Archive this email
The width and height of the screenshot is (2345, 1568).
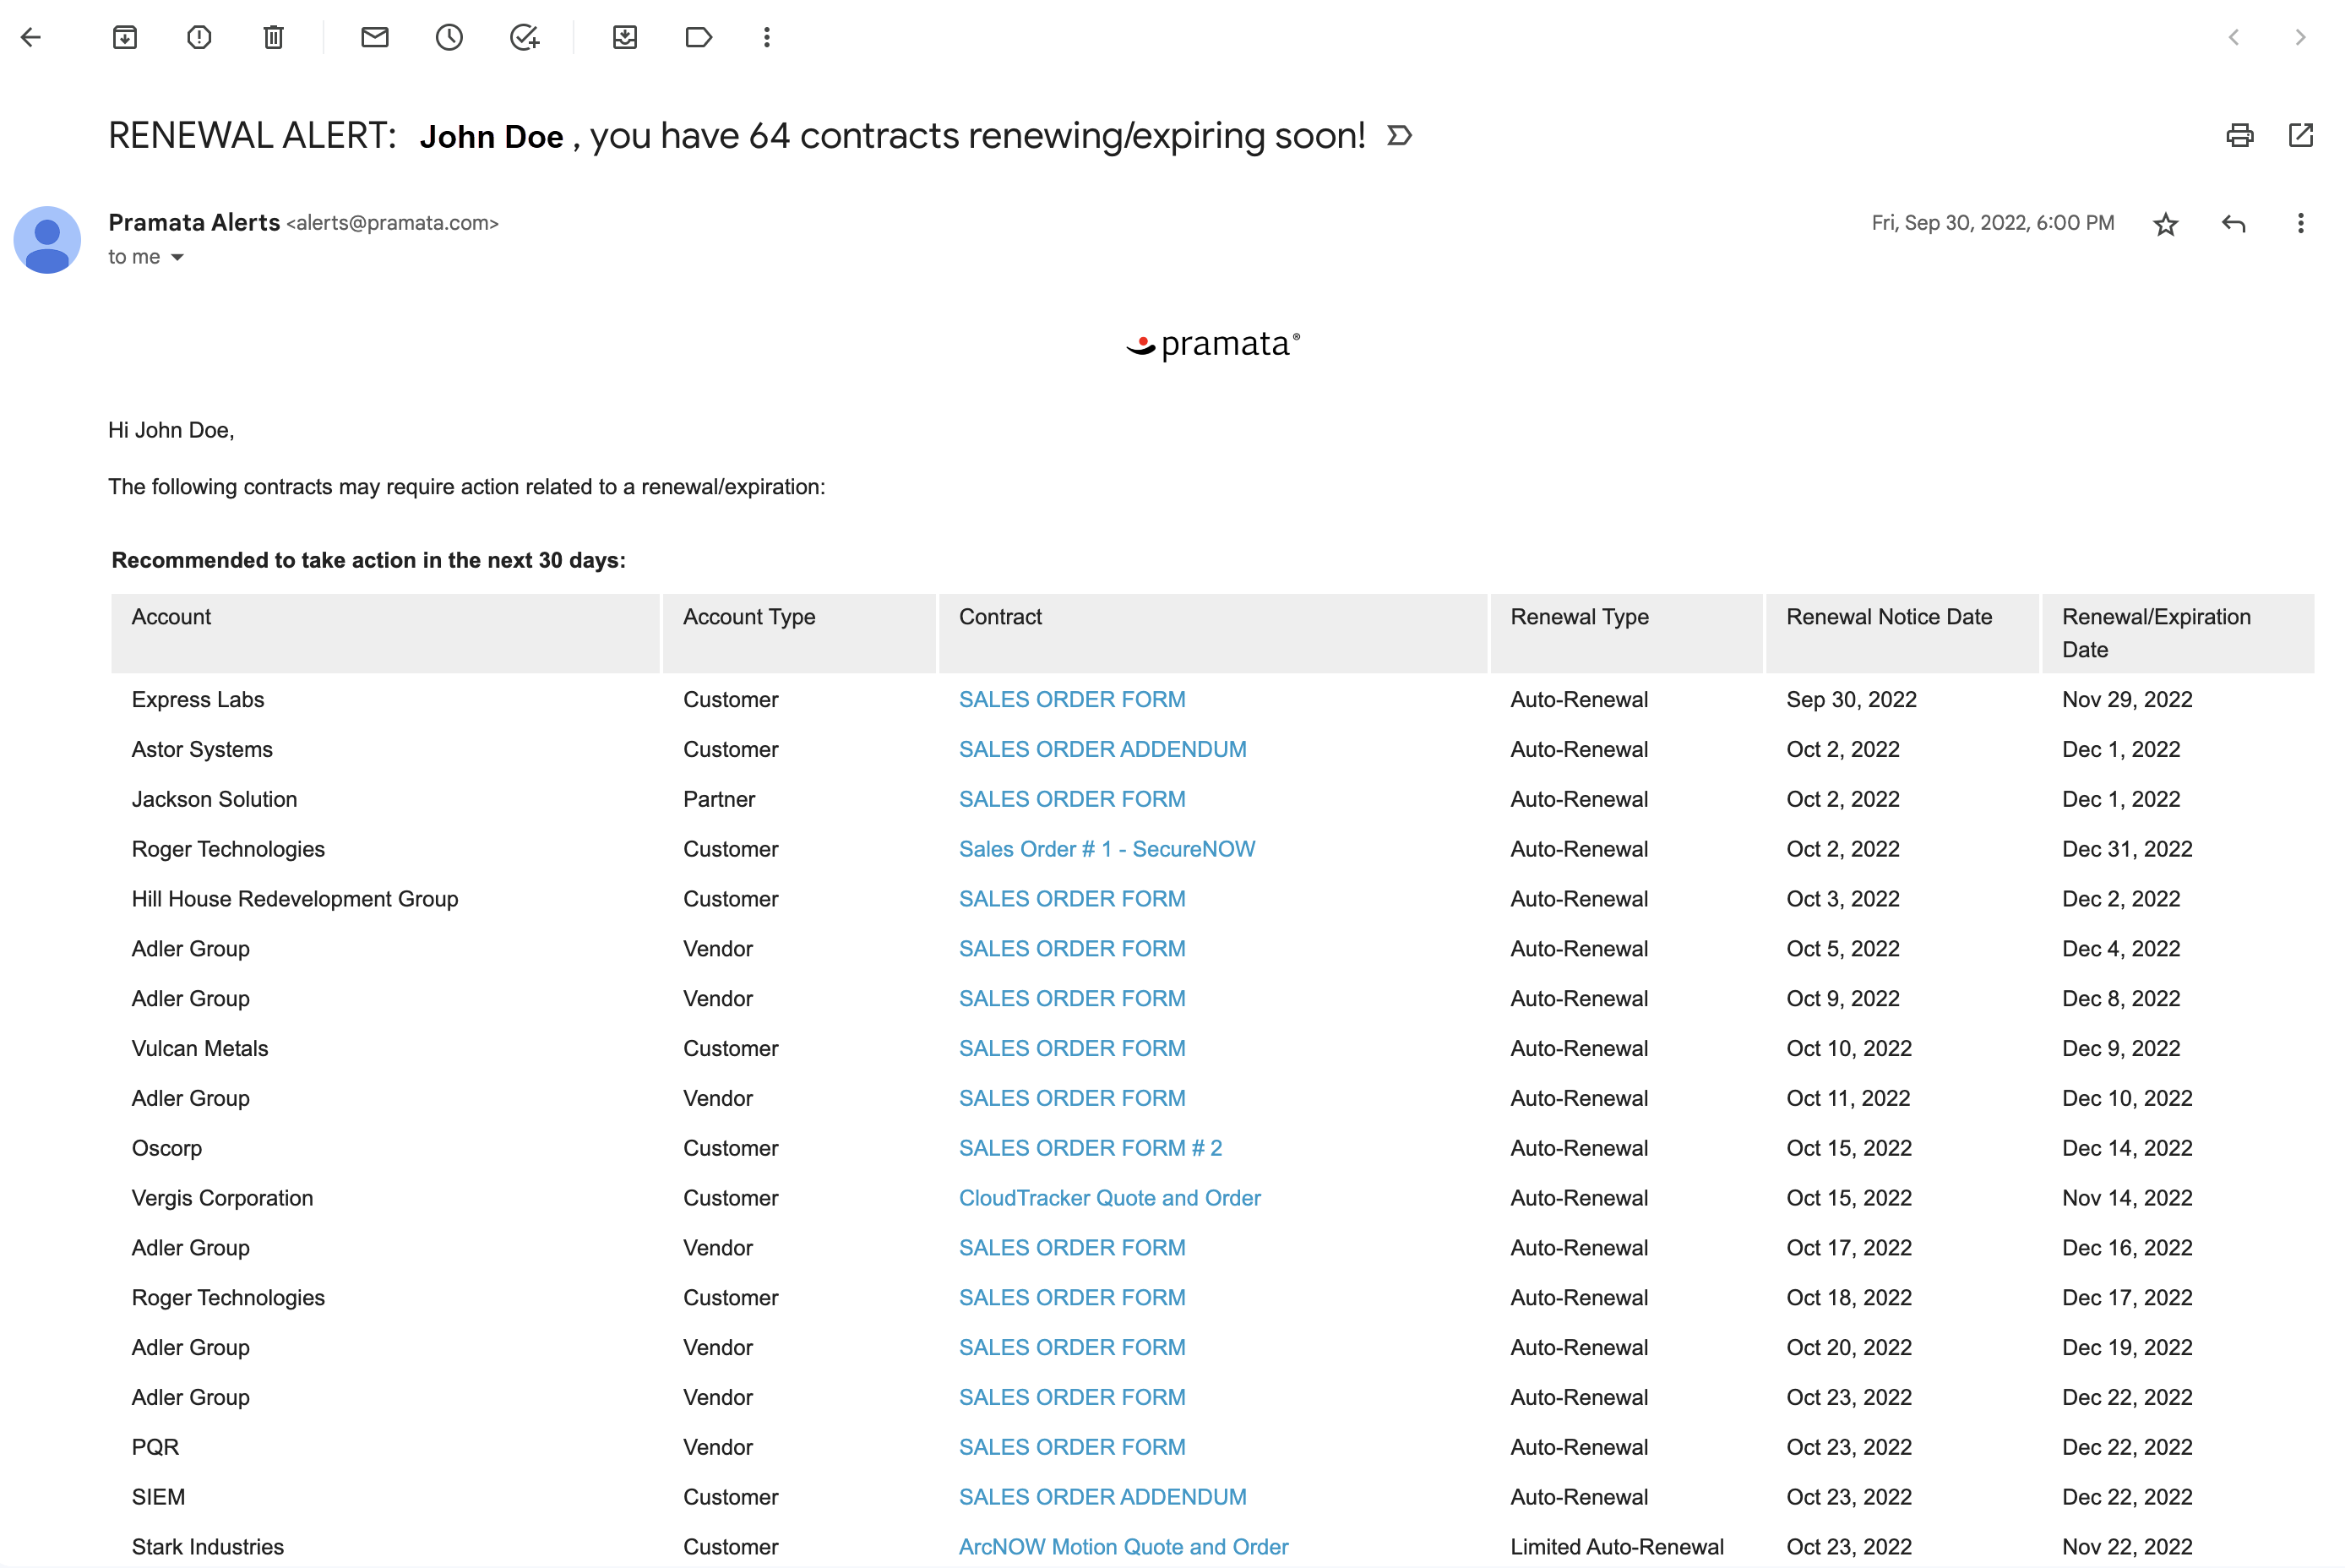coord(125,38)
